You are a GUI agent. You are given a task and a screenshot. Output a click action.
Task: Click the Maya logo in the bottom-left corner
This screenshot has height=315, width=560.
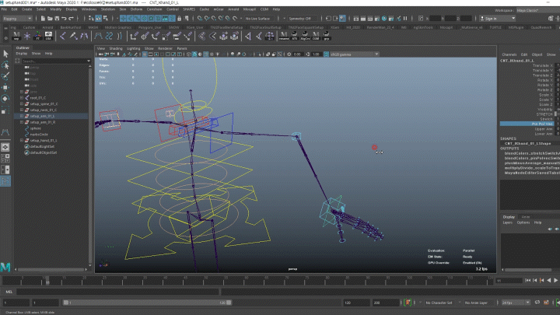click(x=5, y=267)
